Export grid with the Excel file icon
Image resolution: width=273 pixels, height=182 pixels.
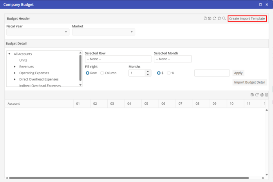(266, 95)
